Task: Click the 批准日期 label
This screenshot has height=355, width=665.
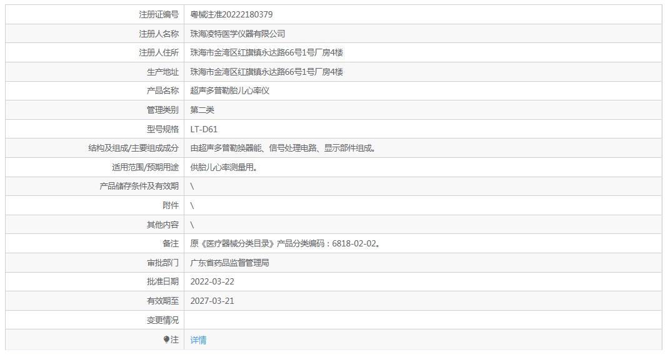Action: [x=163, y=282]
